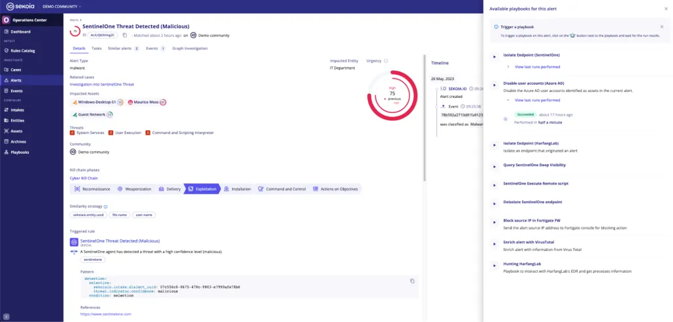Run the Isolate Endpoint (HarfangLab) playbook

coord(494,145)
